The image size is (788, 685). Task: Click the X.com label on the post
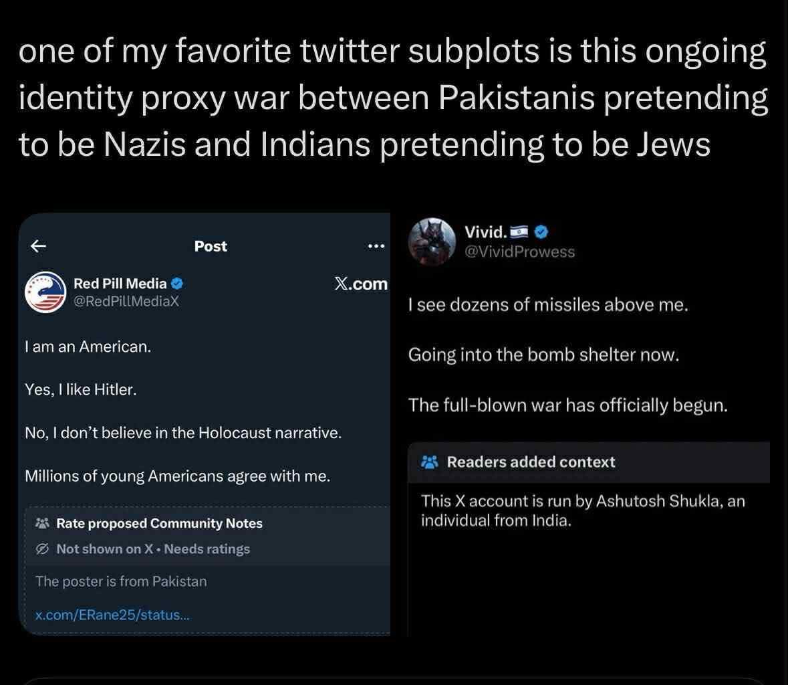(361, 284)
